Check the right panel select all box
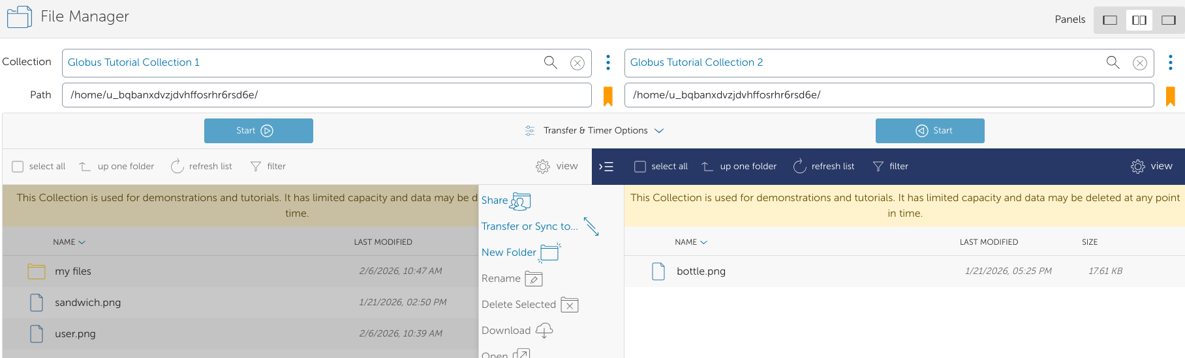Viewport: 1185px width, 358px height. click(640, 167)
